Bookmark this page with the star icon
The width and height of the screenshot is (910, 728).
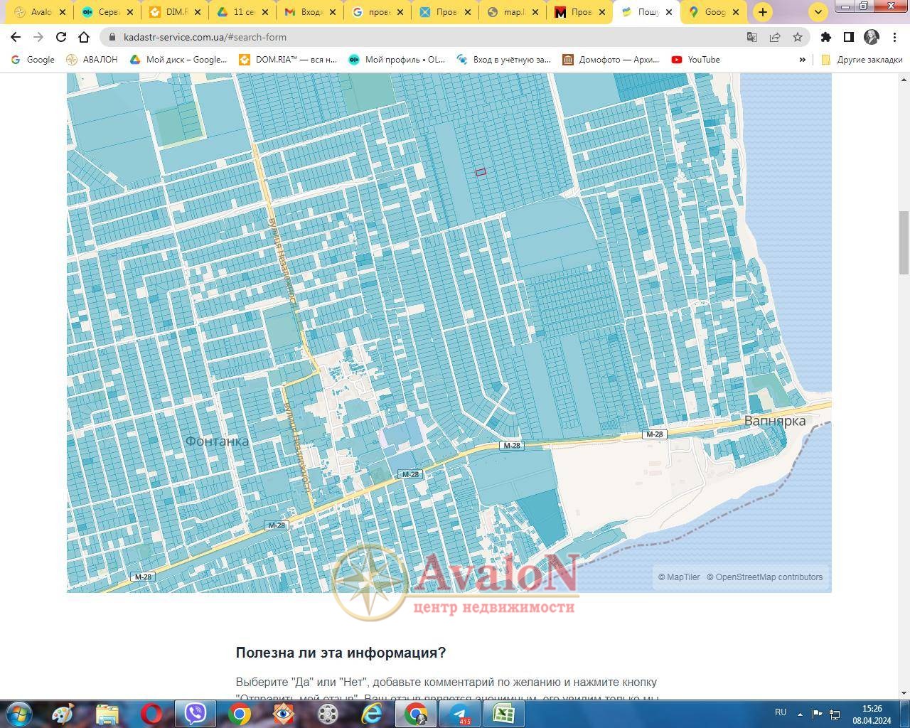coord(798,37)
